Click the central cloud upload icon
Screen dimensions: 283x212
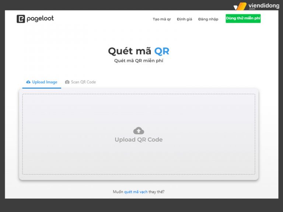pos(139,130)
